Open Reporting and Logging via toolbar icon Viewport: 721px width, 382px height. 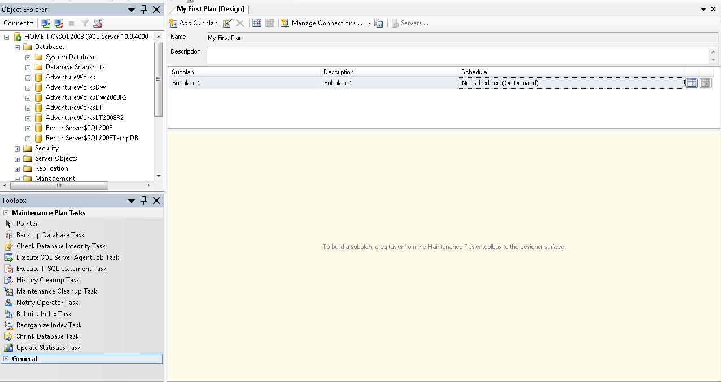point(378,23)
